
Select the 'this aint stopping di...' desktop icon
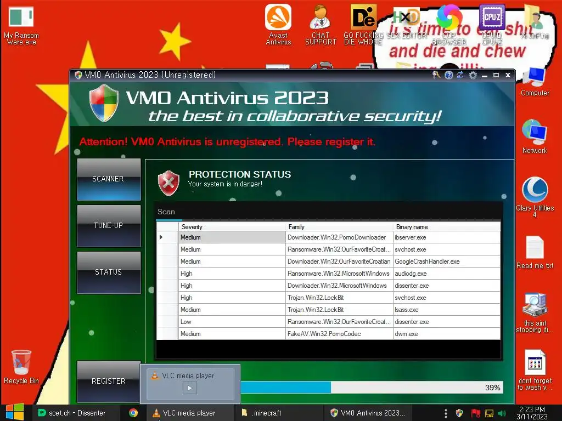535,313
